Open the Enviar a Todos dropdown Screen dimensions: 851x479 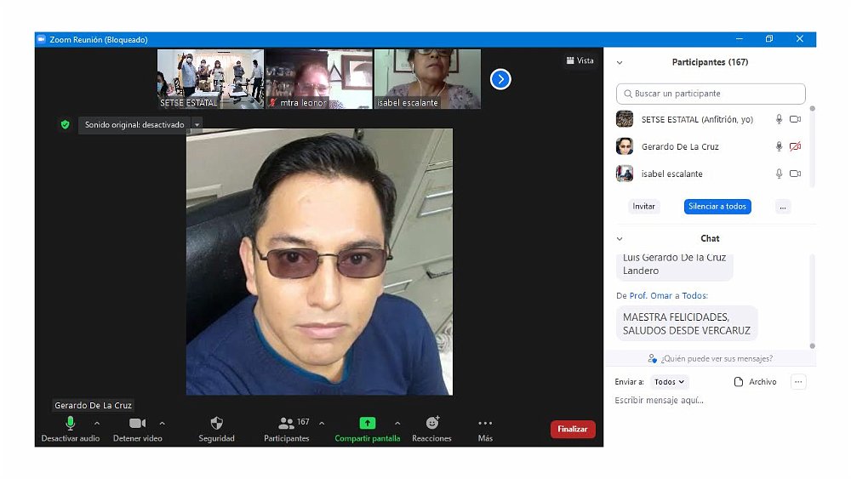(x=670, y=382)
